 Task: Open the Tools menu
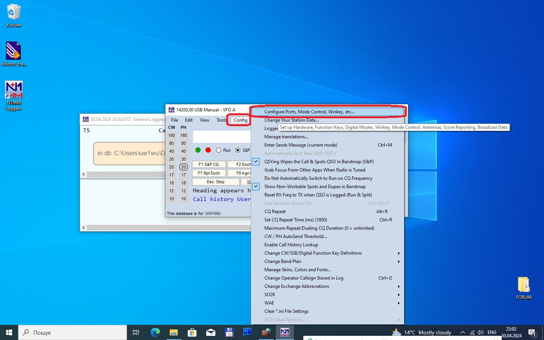tap(221, 120)
